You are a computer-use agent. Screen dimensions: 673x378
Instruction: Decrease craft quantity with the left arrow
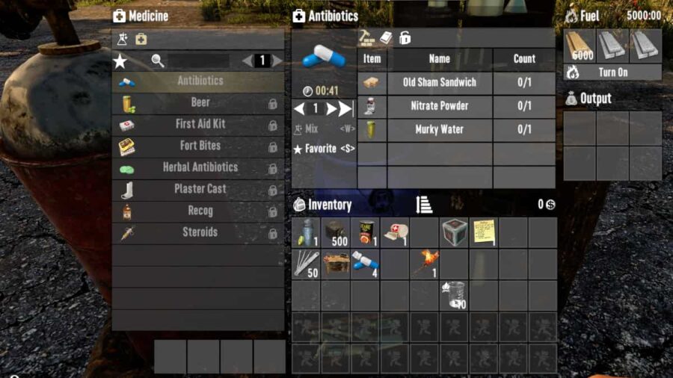pyautogui.click(x=300, y=108)
